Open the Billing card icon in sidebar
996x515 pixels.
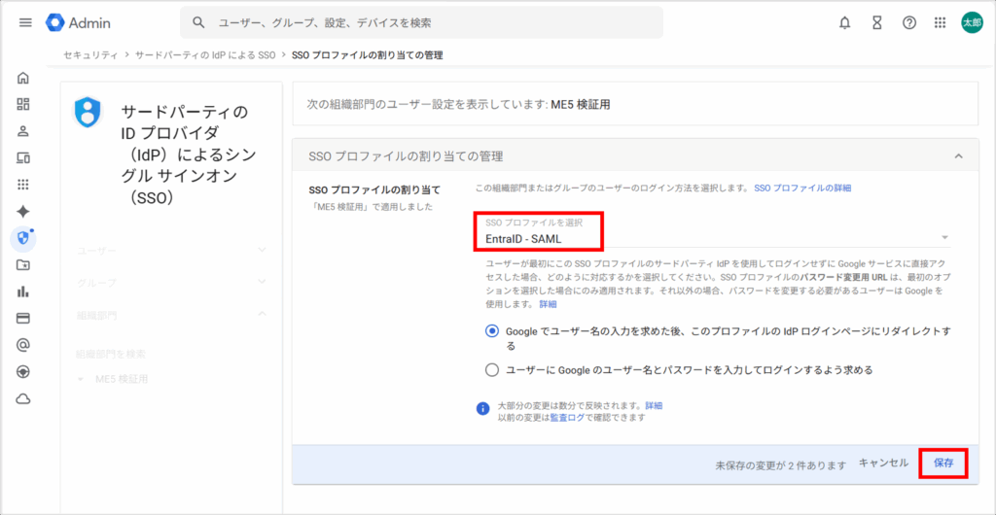23,318
